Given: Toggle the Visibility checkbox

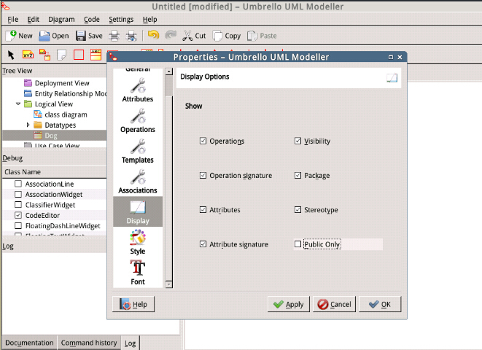Looking at the screenshot, I should click(x=298, y=141).
